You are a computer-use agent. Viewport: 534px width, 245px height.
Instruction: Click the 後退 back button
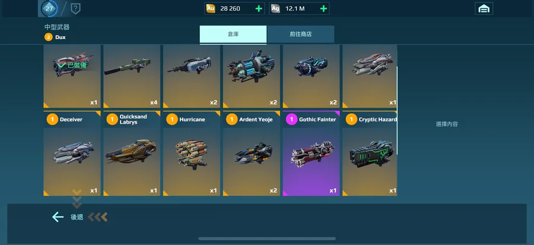pyautogui.click(x=77, y=217)
